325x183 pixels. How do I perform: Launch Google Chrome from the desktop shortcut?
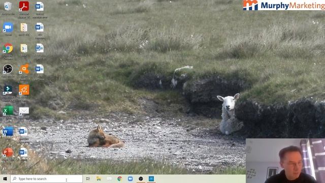click(x=8, y=48)
